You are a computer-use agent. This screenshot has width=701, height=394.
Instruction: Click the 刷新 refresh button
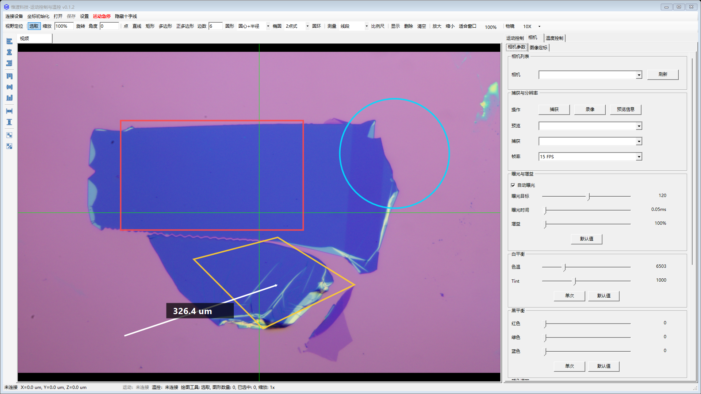pos(663,74)
